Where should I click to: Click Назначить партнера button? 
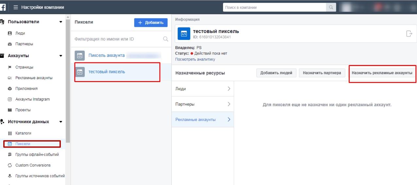(x=322, y=73)
